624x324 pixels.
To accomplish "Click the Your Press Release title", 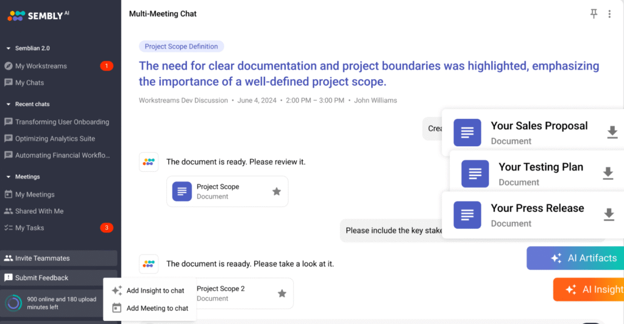I will pos(537,208).
